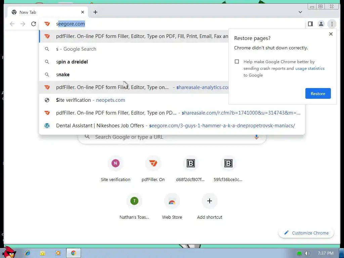Image resolution: width=344 pixels, height=258 pixels.
Task: Select the New Tab tab
Action: pos(48,12)
